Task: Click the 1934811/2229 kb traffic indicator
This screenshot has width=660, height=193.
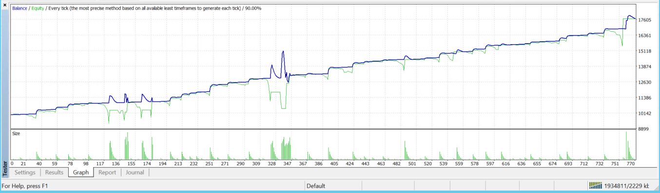Action: coord(626,186)
